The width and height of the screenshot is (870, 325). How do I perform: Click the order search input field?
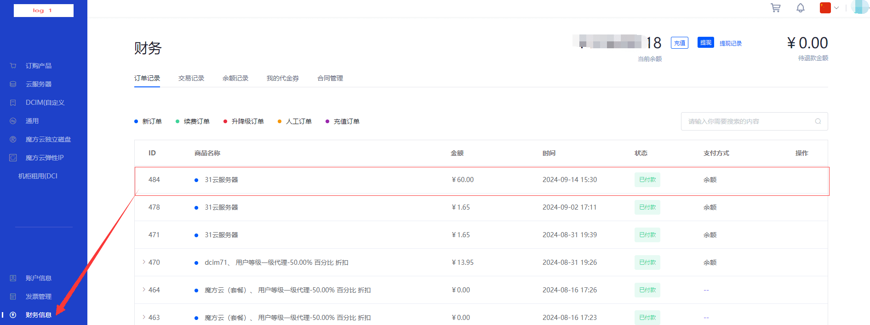(x=754, y=121)
